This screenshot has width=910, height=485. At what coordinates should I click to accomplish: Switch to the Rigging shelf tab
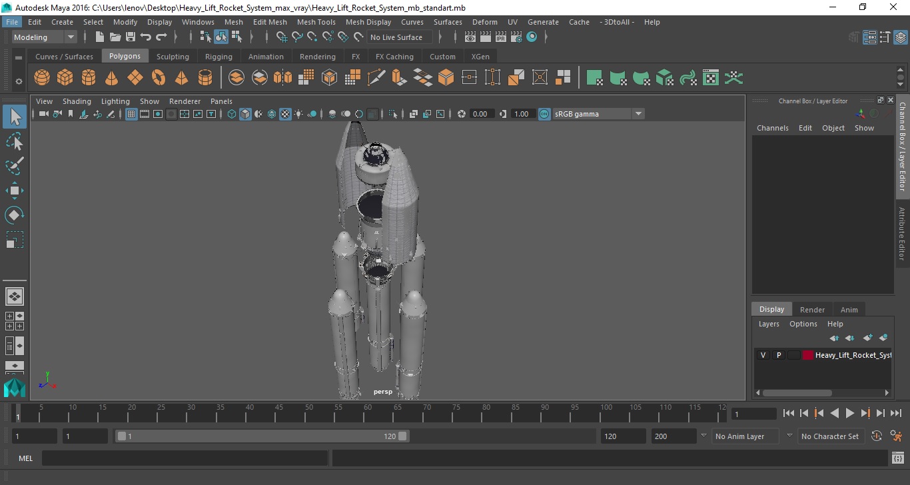point(219,57)
